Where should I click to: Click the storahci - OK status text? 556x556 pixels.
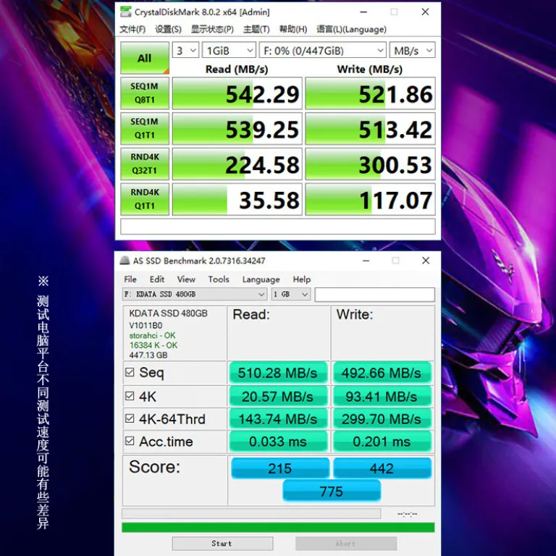(152, 335)
